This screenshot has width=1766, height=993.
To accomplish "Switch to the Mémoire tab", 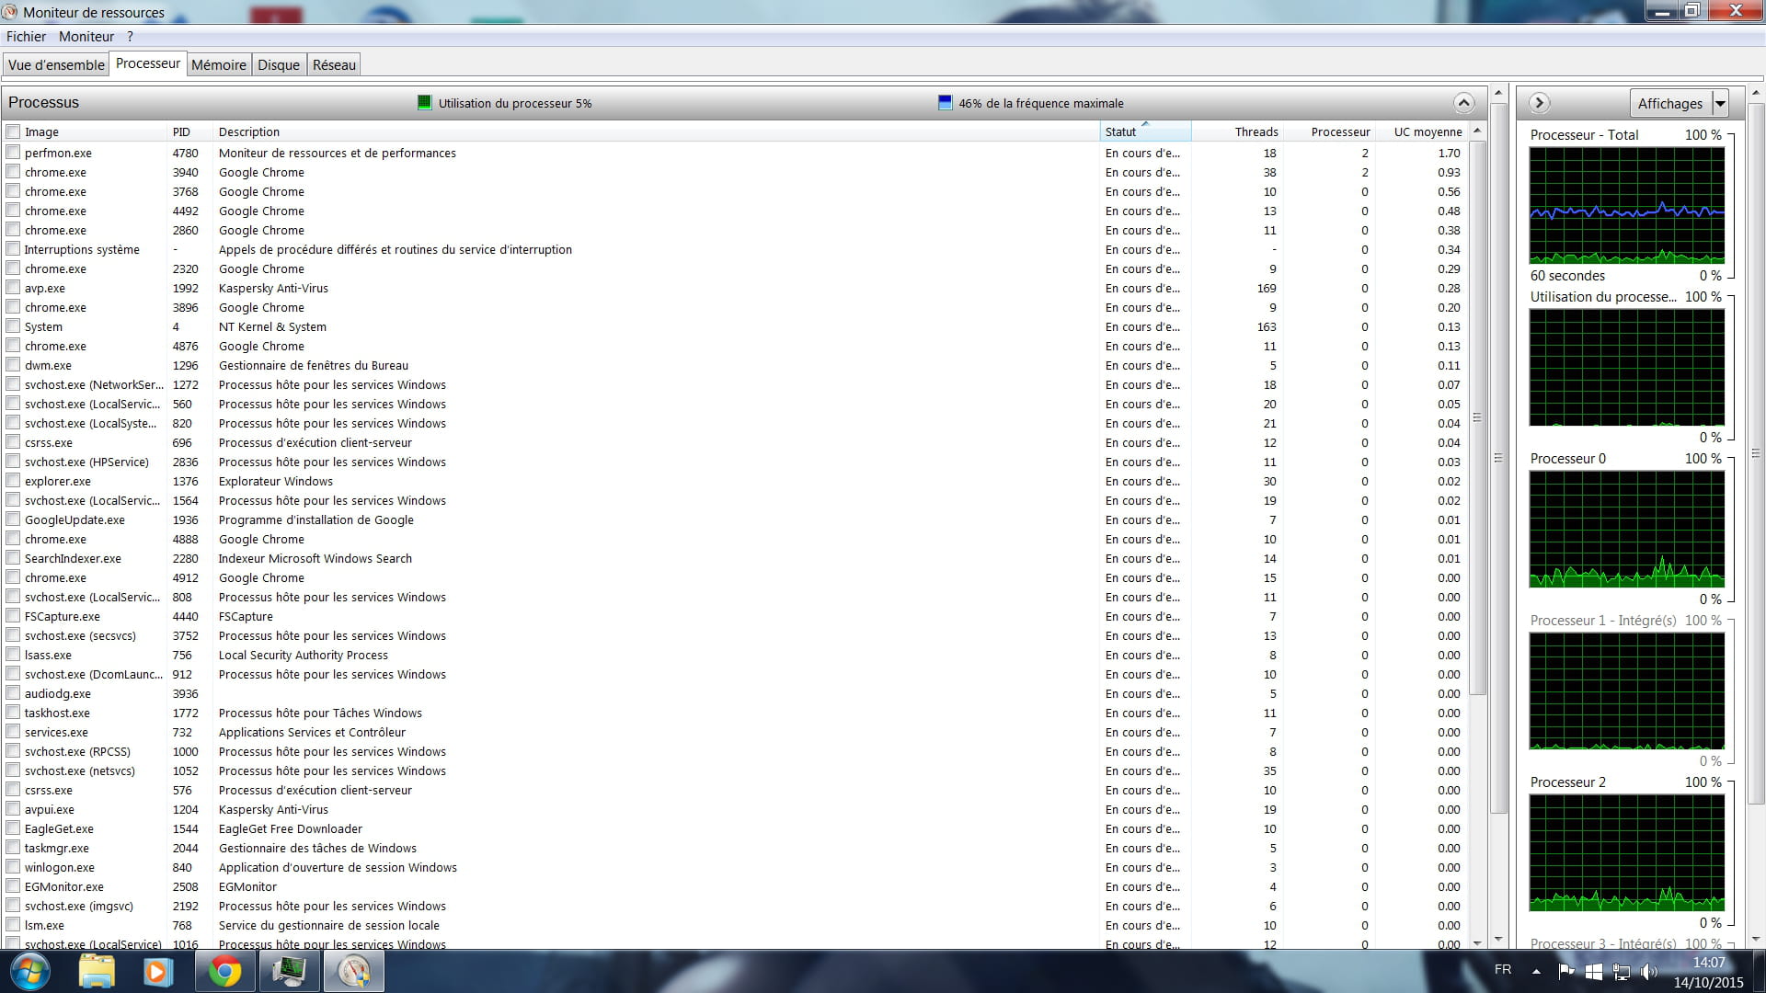I will pyautogui.click(x=219, y=64).
